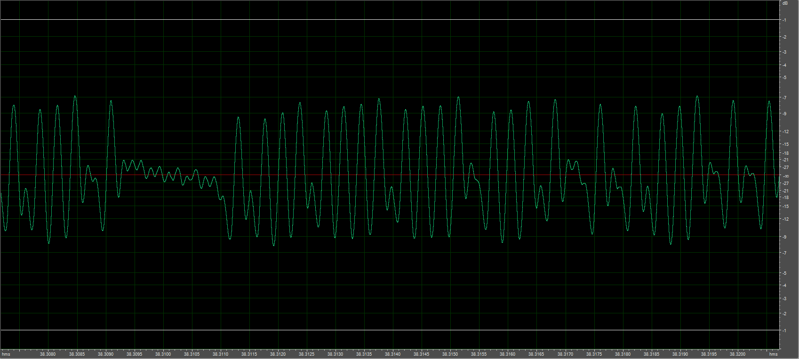This screenshot has height=359, width=799.
Task: Click the 38.3115 time ruler label
Action: 249,354
